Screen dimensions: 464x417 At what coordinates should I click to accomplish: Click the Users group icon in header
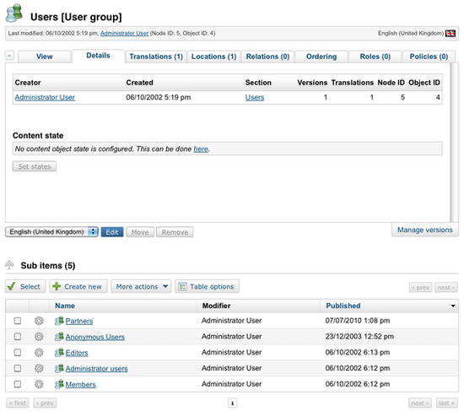click(14, 13)
